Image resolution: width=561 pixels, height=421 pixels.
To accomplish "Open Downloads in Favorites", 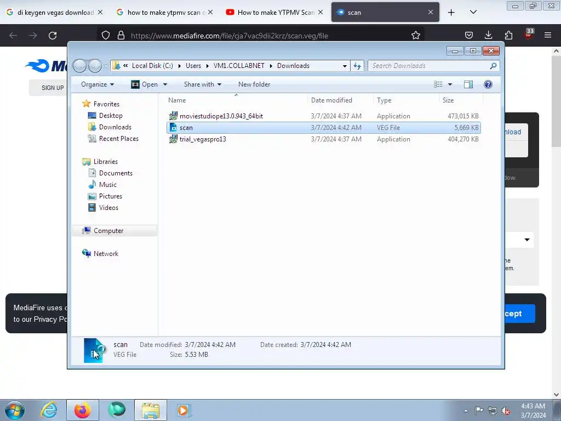I will tap(115, 127).
